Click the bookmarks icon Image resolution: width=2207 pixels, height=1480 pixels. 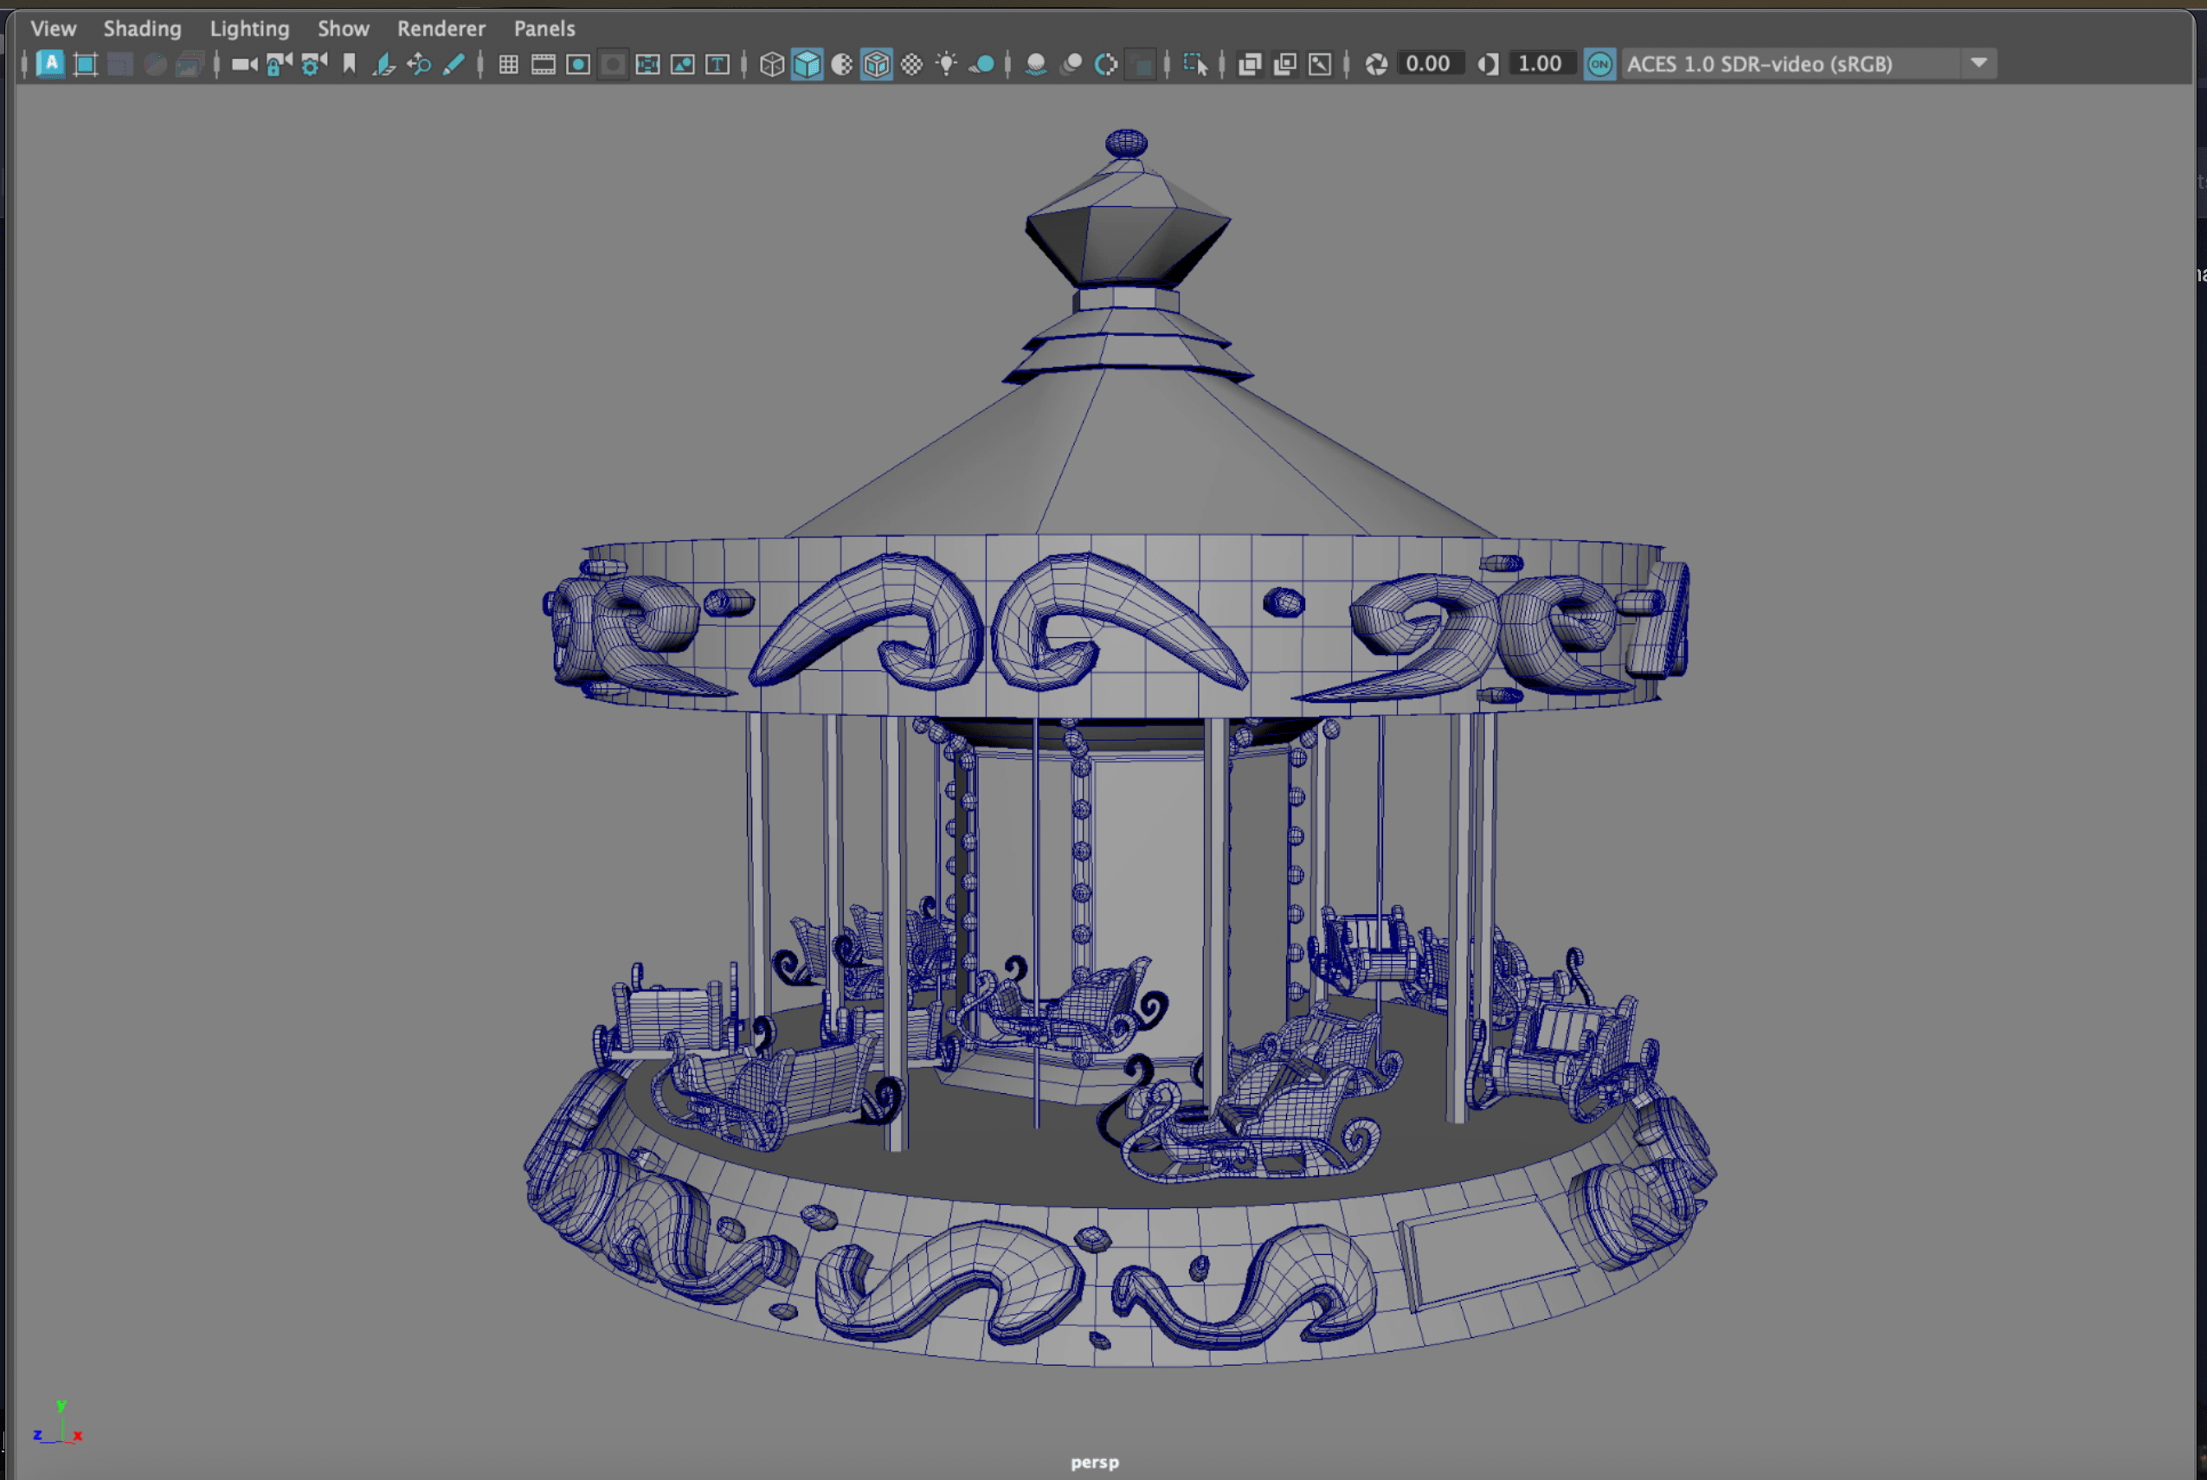[350, 64]
